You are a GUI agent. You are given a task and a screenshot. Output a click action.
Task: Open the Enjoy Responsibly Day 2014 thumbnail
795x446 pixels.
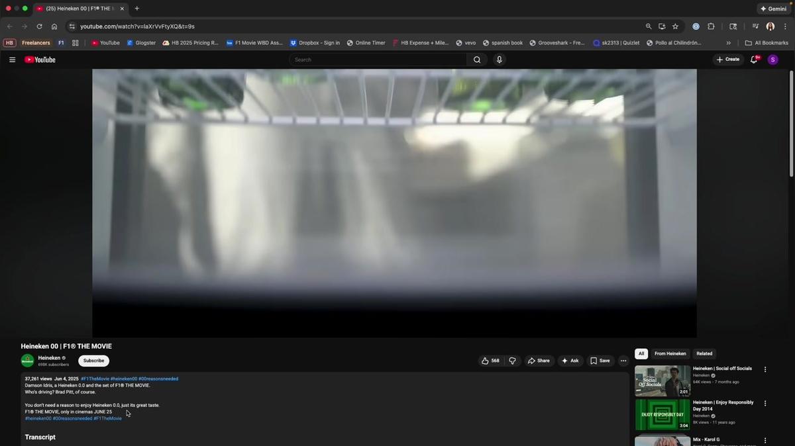tap(662, 415)
